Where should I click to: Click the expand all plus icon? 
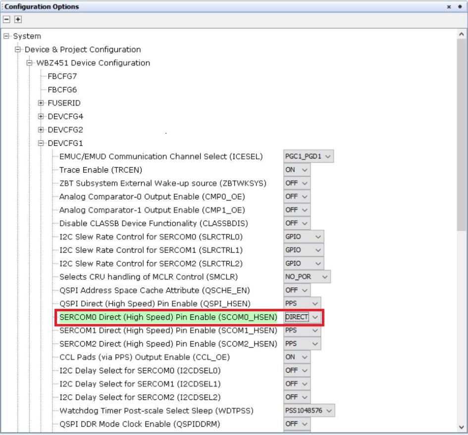click(x=18, y=19)
